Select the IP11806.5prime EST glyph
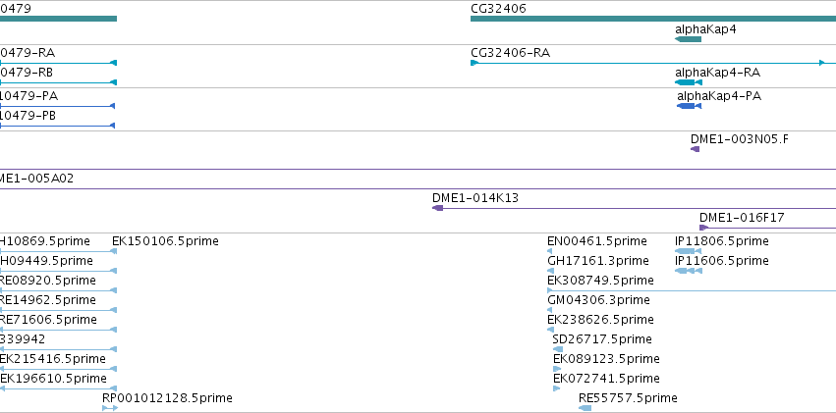The height and width of the screenshot is (413, 836). click(x=688, y=251)
